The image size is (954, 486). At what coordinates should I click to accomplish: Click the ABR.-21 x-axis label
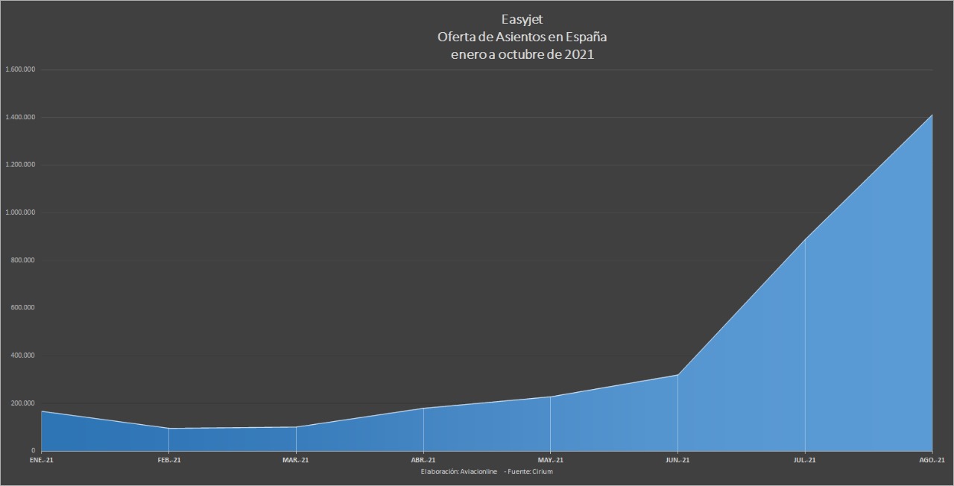coord(423,460)
